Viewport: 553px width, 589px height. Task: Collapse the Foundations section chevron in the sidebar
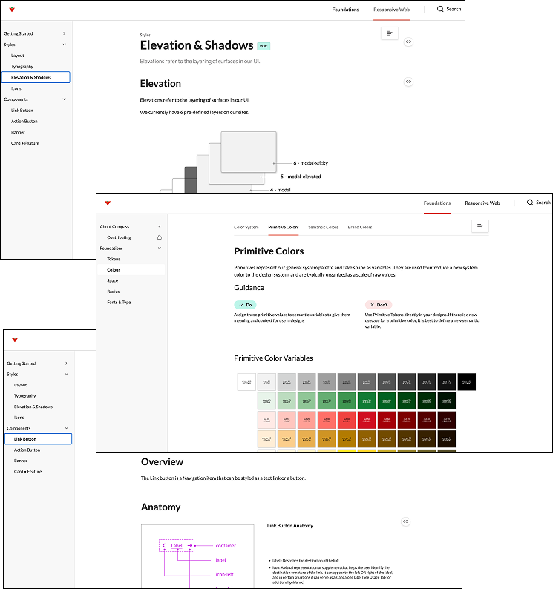[x=159, y=249]
